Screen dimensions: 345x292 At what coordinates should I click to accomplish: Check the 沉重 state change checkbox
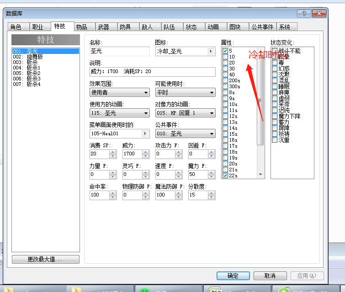[274, 140]
